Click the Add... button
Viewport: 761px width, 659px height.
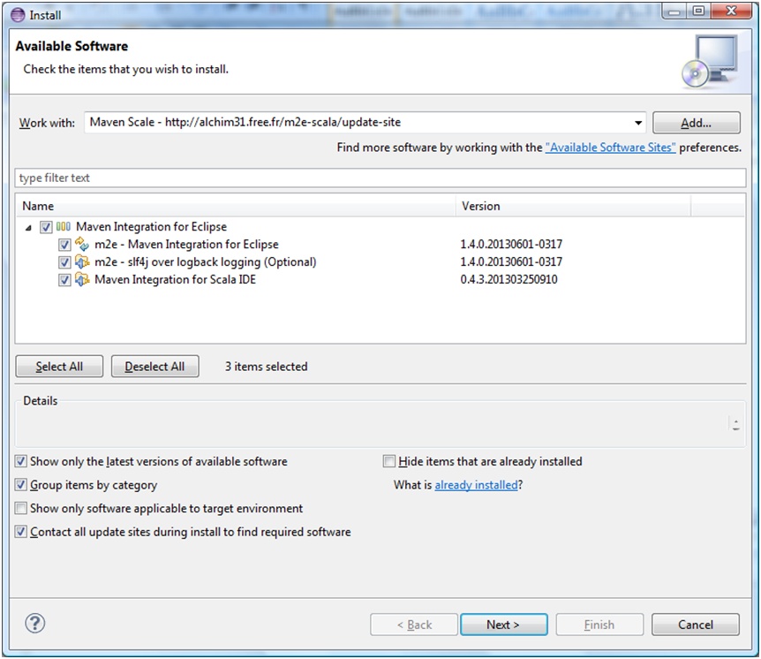coord(696,123)
